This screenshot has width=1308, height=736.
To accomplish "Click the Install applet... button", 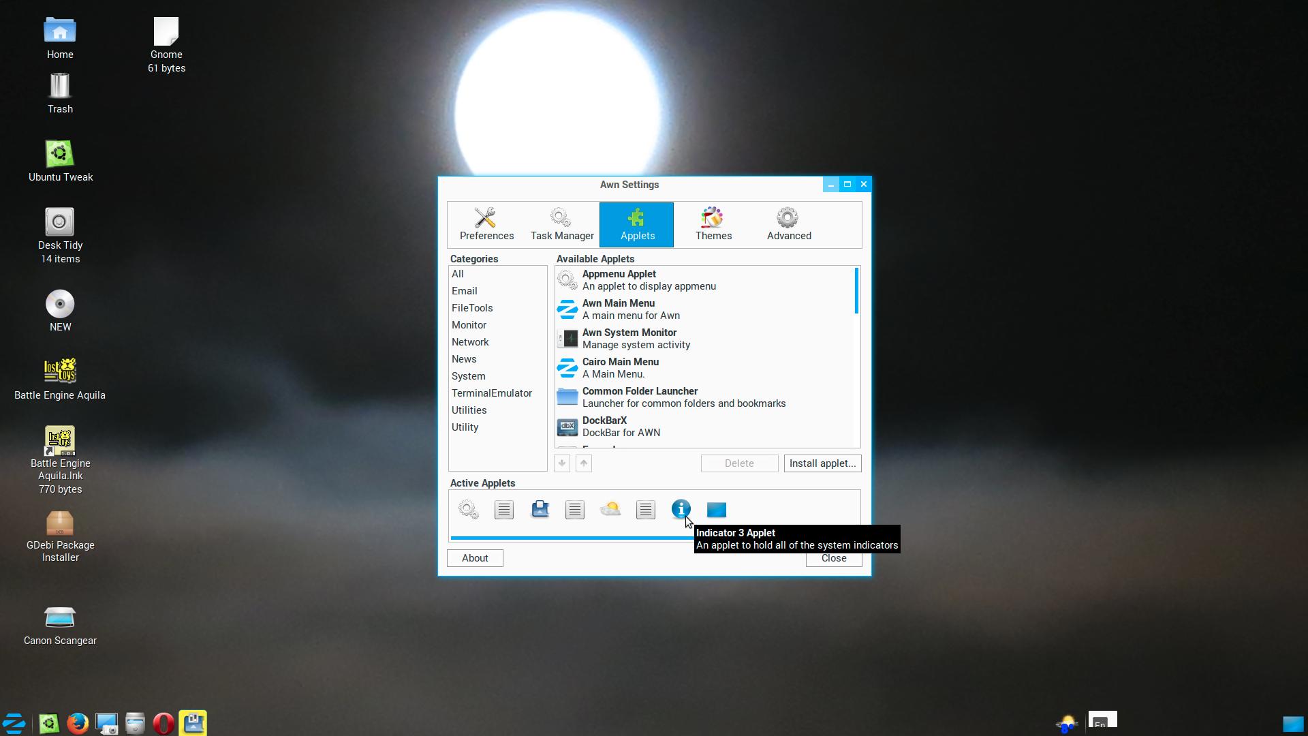I will click(822, 463).
